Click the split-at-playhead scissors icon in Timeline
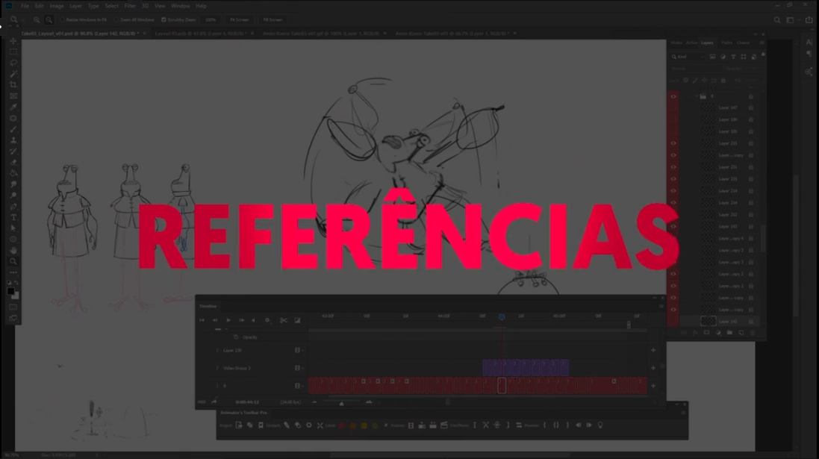 [284, 320]
